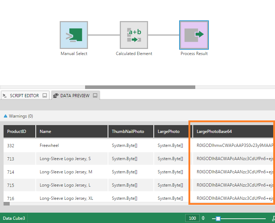Increase zoom with the stepper up arrow
The width and height of the screenshot is (275, 223).
click(203, 217)
